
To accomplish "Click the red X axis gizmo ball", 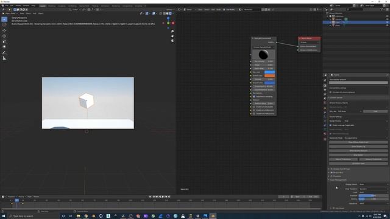I will 173,23.
